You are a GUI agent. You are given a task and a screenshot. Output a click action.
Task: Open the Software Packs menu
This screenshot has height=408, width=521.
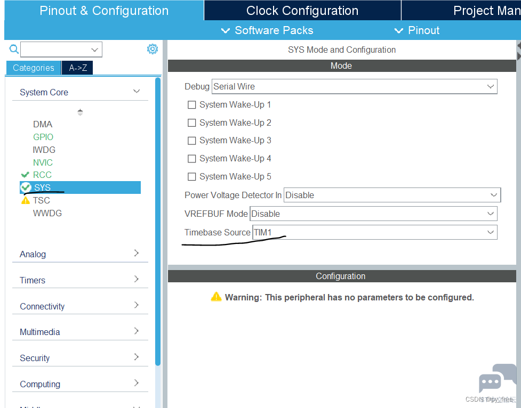coord(267,30)
